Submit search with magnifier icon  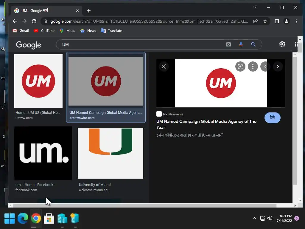[x=253, y=44]
